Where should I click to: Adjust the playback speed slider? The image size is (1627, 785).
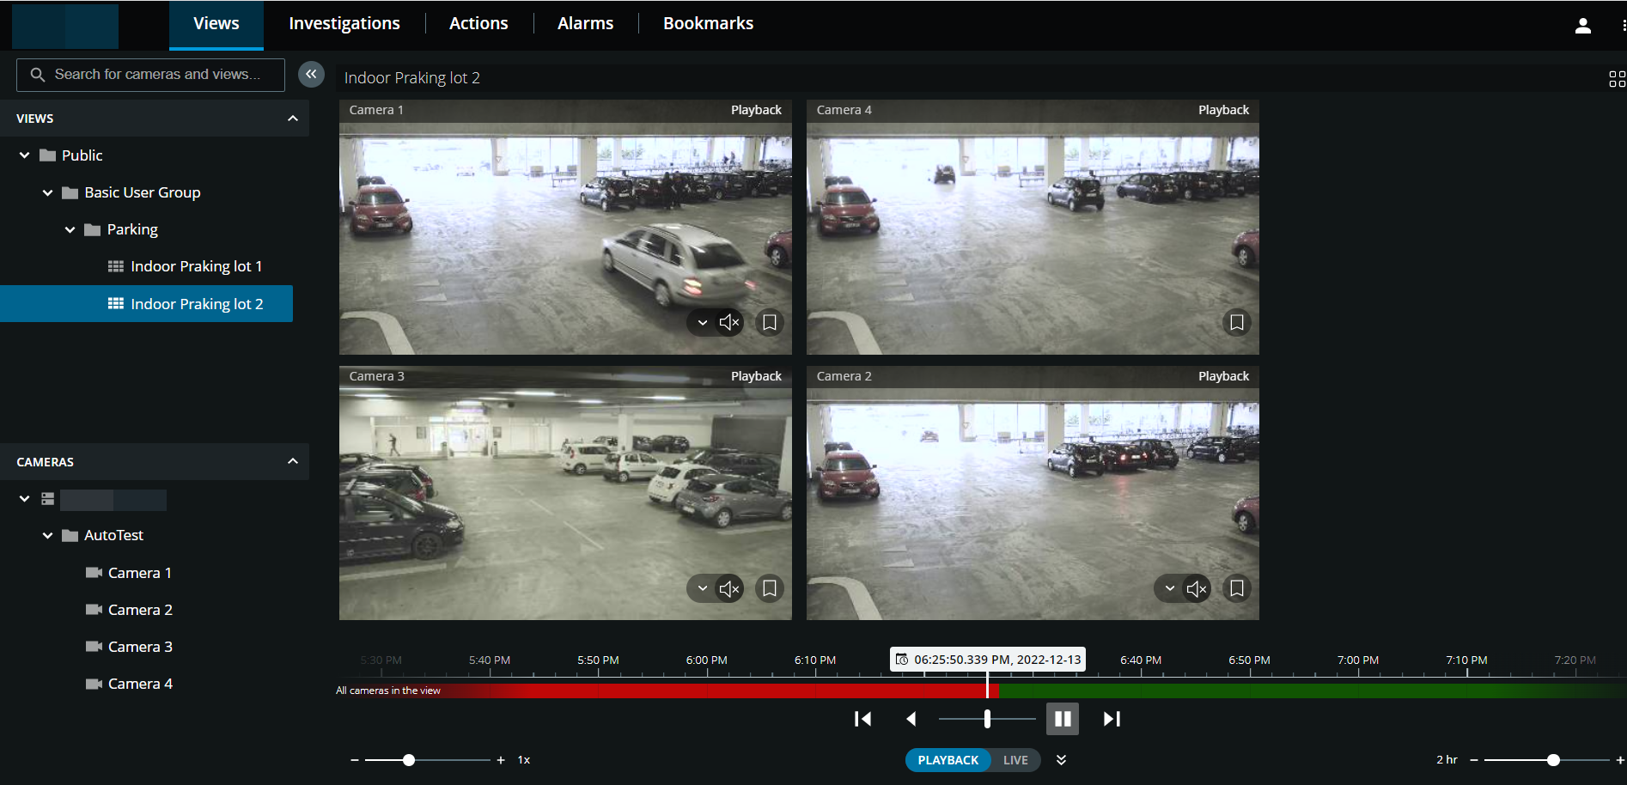409,759
